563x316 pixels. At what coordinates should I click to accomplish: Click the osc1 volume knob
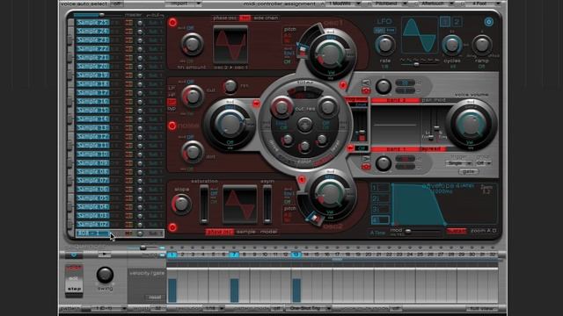coord(330,54)
